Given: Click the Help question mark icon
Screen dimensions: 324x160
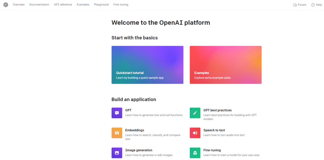Looking at the screenshot, I should tap(313, 5).
